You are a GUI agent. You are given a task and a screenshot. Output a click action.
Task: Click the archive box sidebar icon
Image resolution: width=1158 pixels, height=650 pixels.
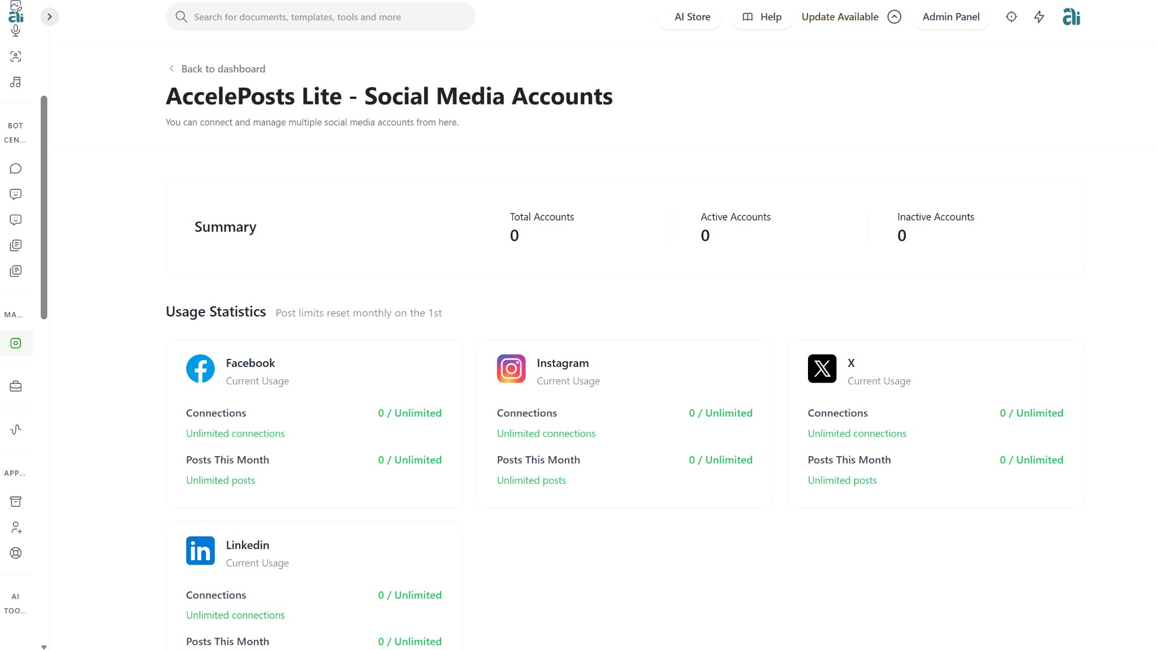tap(15, 502)
